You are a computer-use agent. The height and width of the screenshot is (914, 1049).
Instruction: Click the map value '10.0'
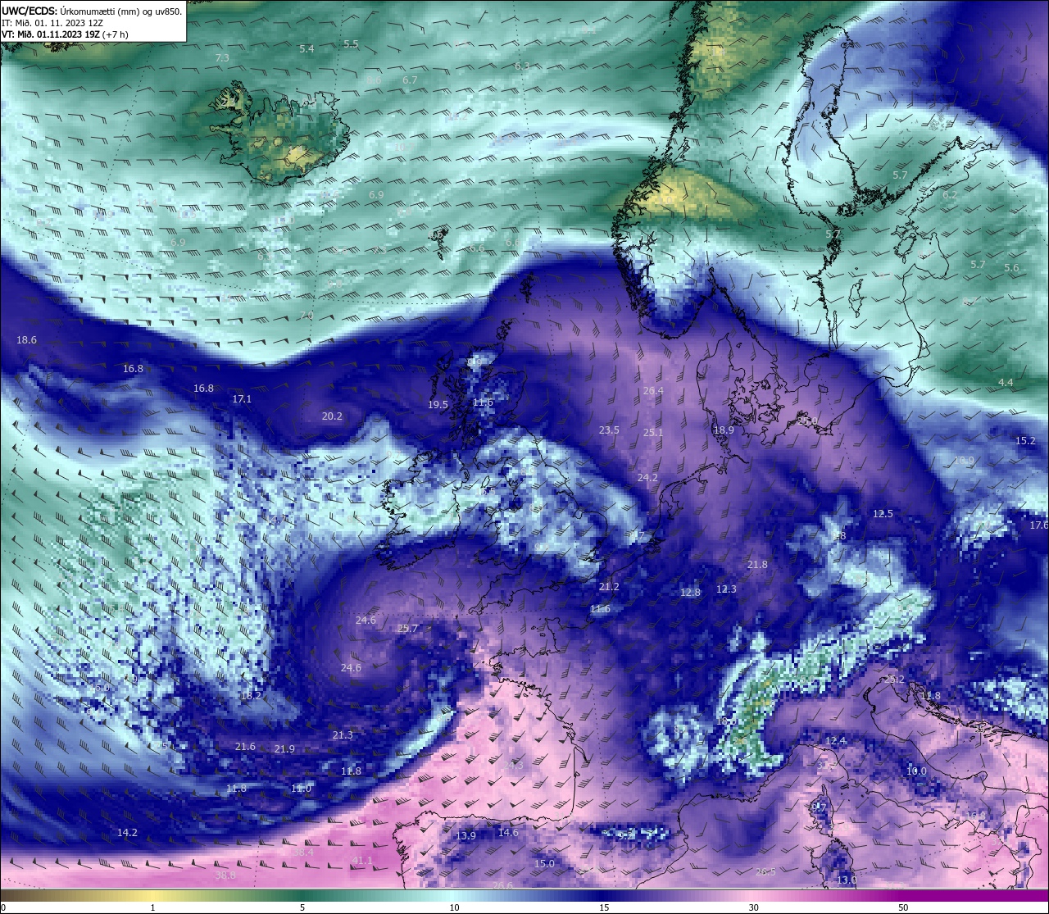click(x=916, y=771)
